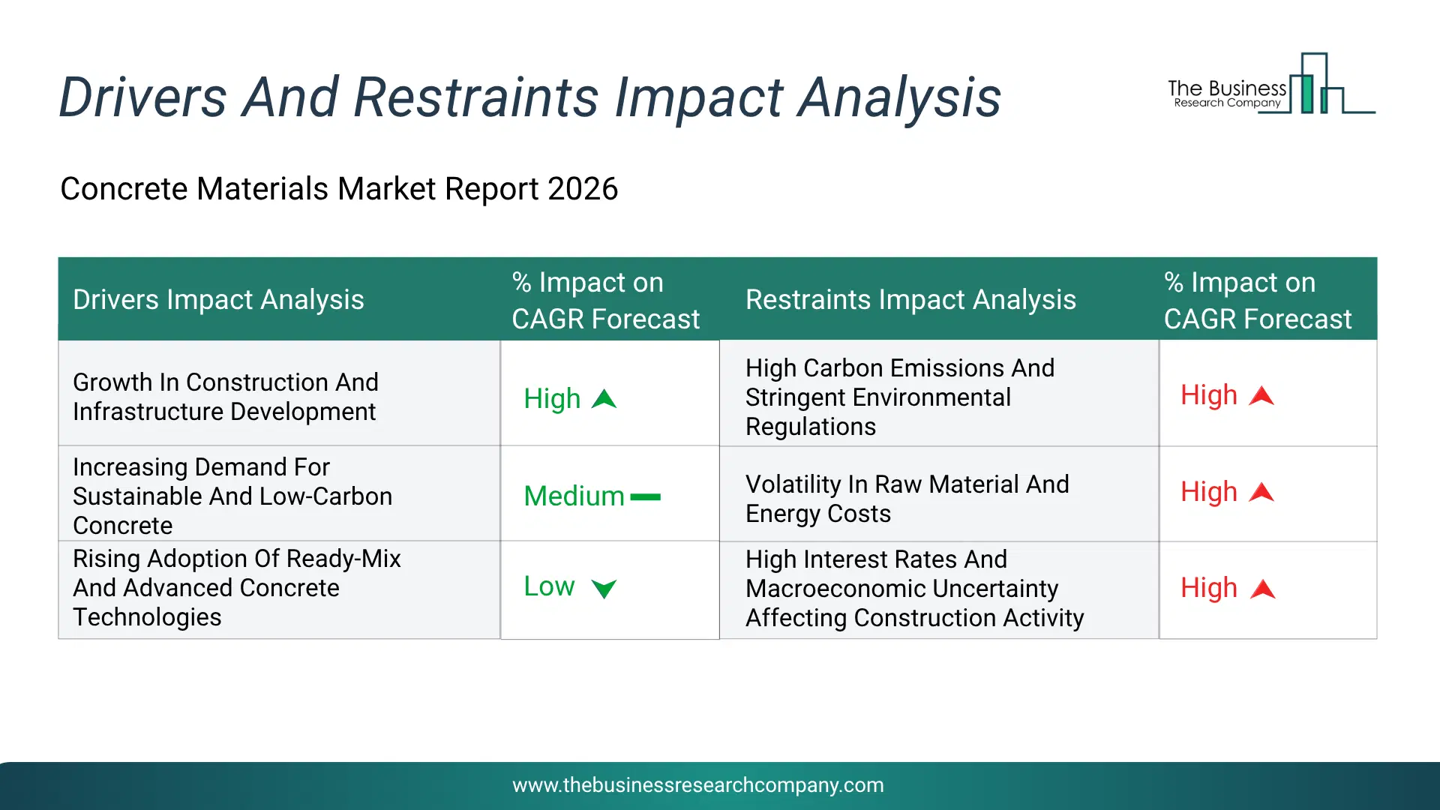
Task: Click red arrow in Volatility In Raw Material row
Action: pos(1261,492)
